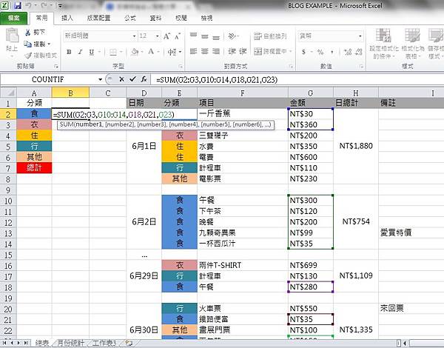Viewport: 444px width, 348px height.
Task: Open the font color dropdown arrow
Action: tap(158, 52)
